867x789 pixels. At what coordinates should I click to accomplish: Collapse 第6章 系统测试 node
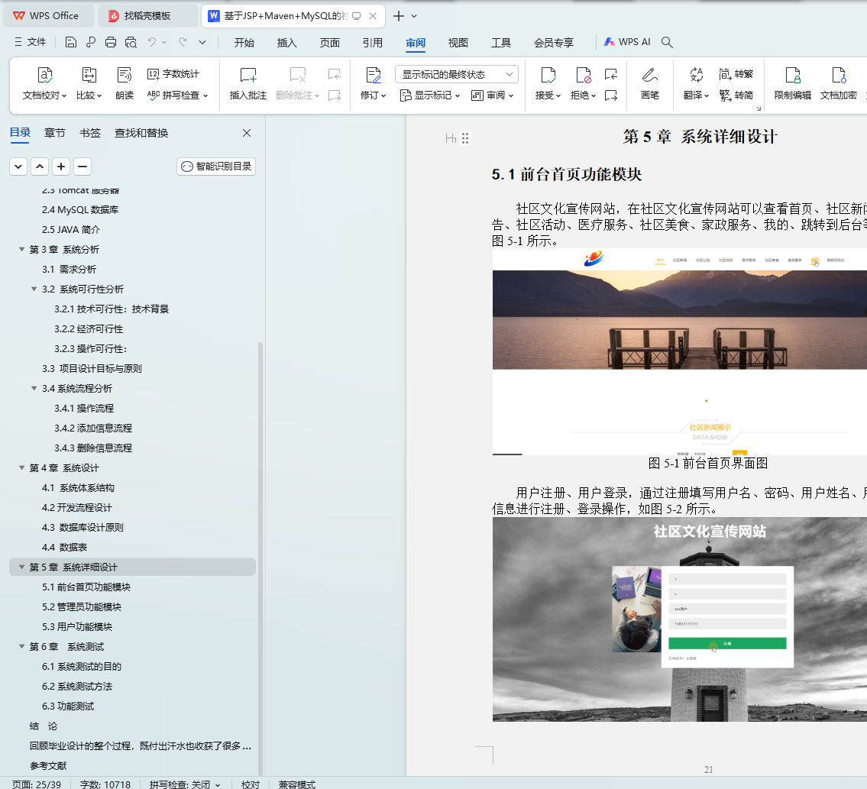[x=21, y=646]
